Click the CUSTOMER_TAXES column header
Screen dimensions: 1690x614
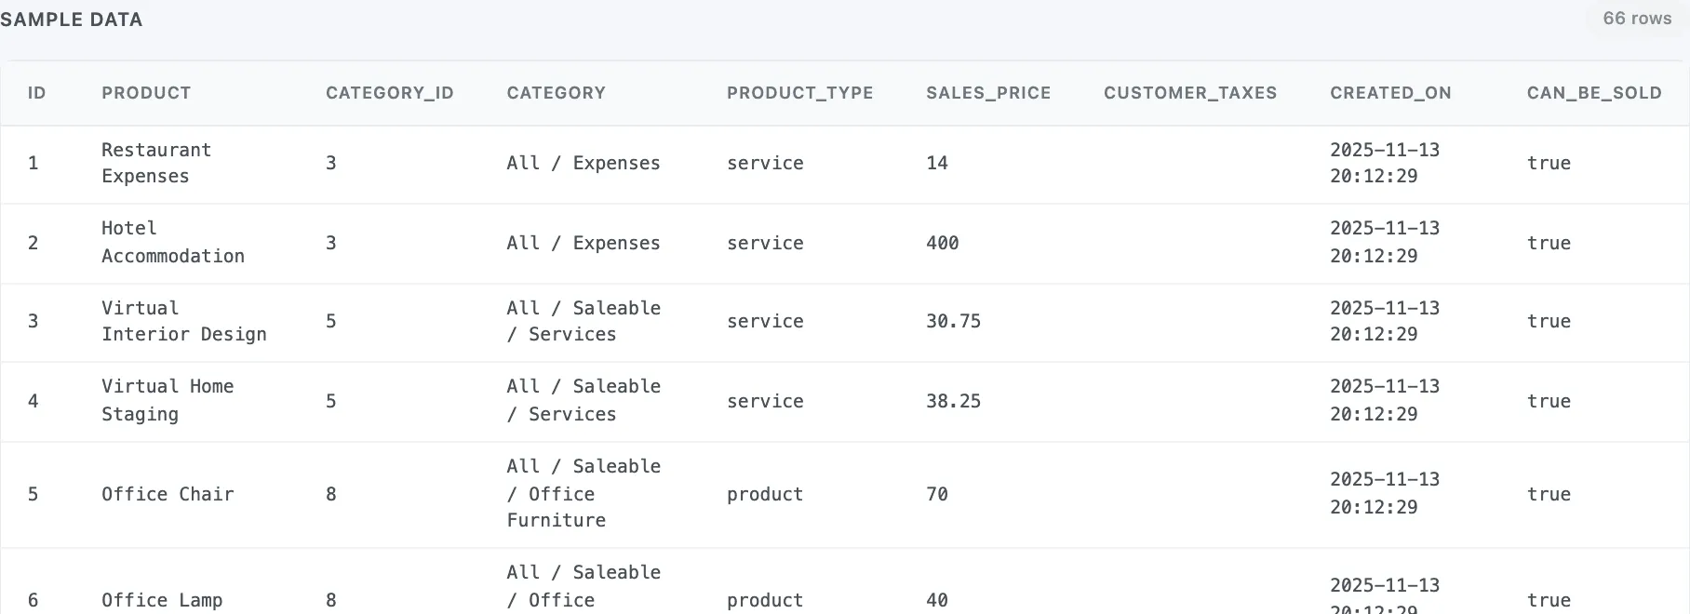click(x=1190, y=93)
